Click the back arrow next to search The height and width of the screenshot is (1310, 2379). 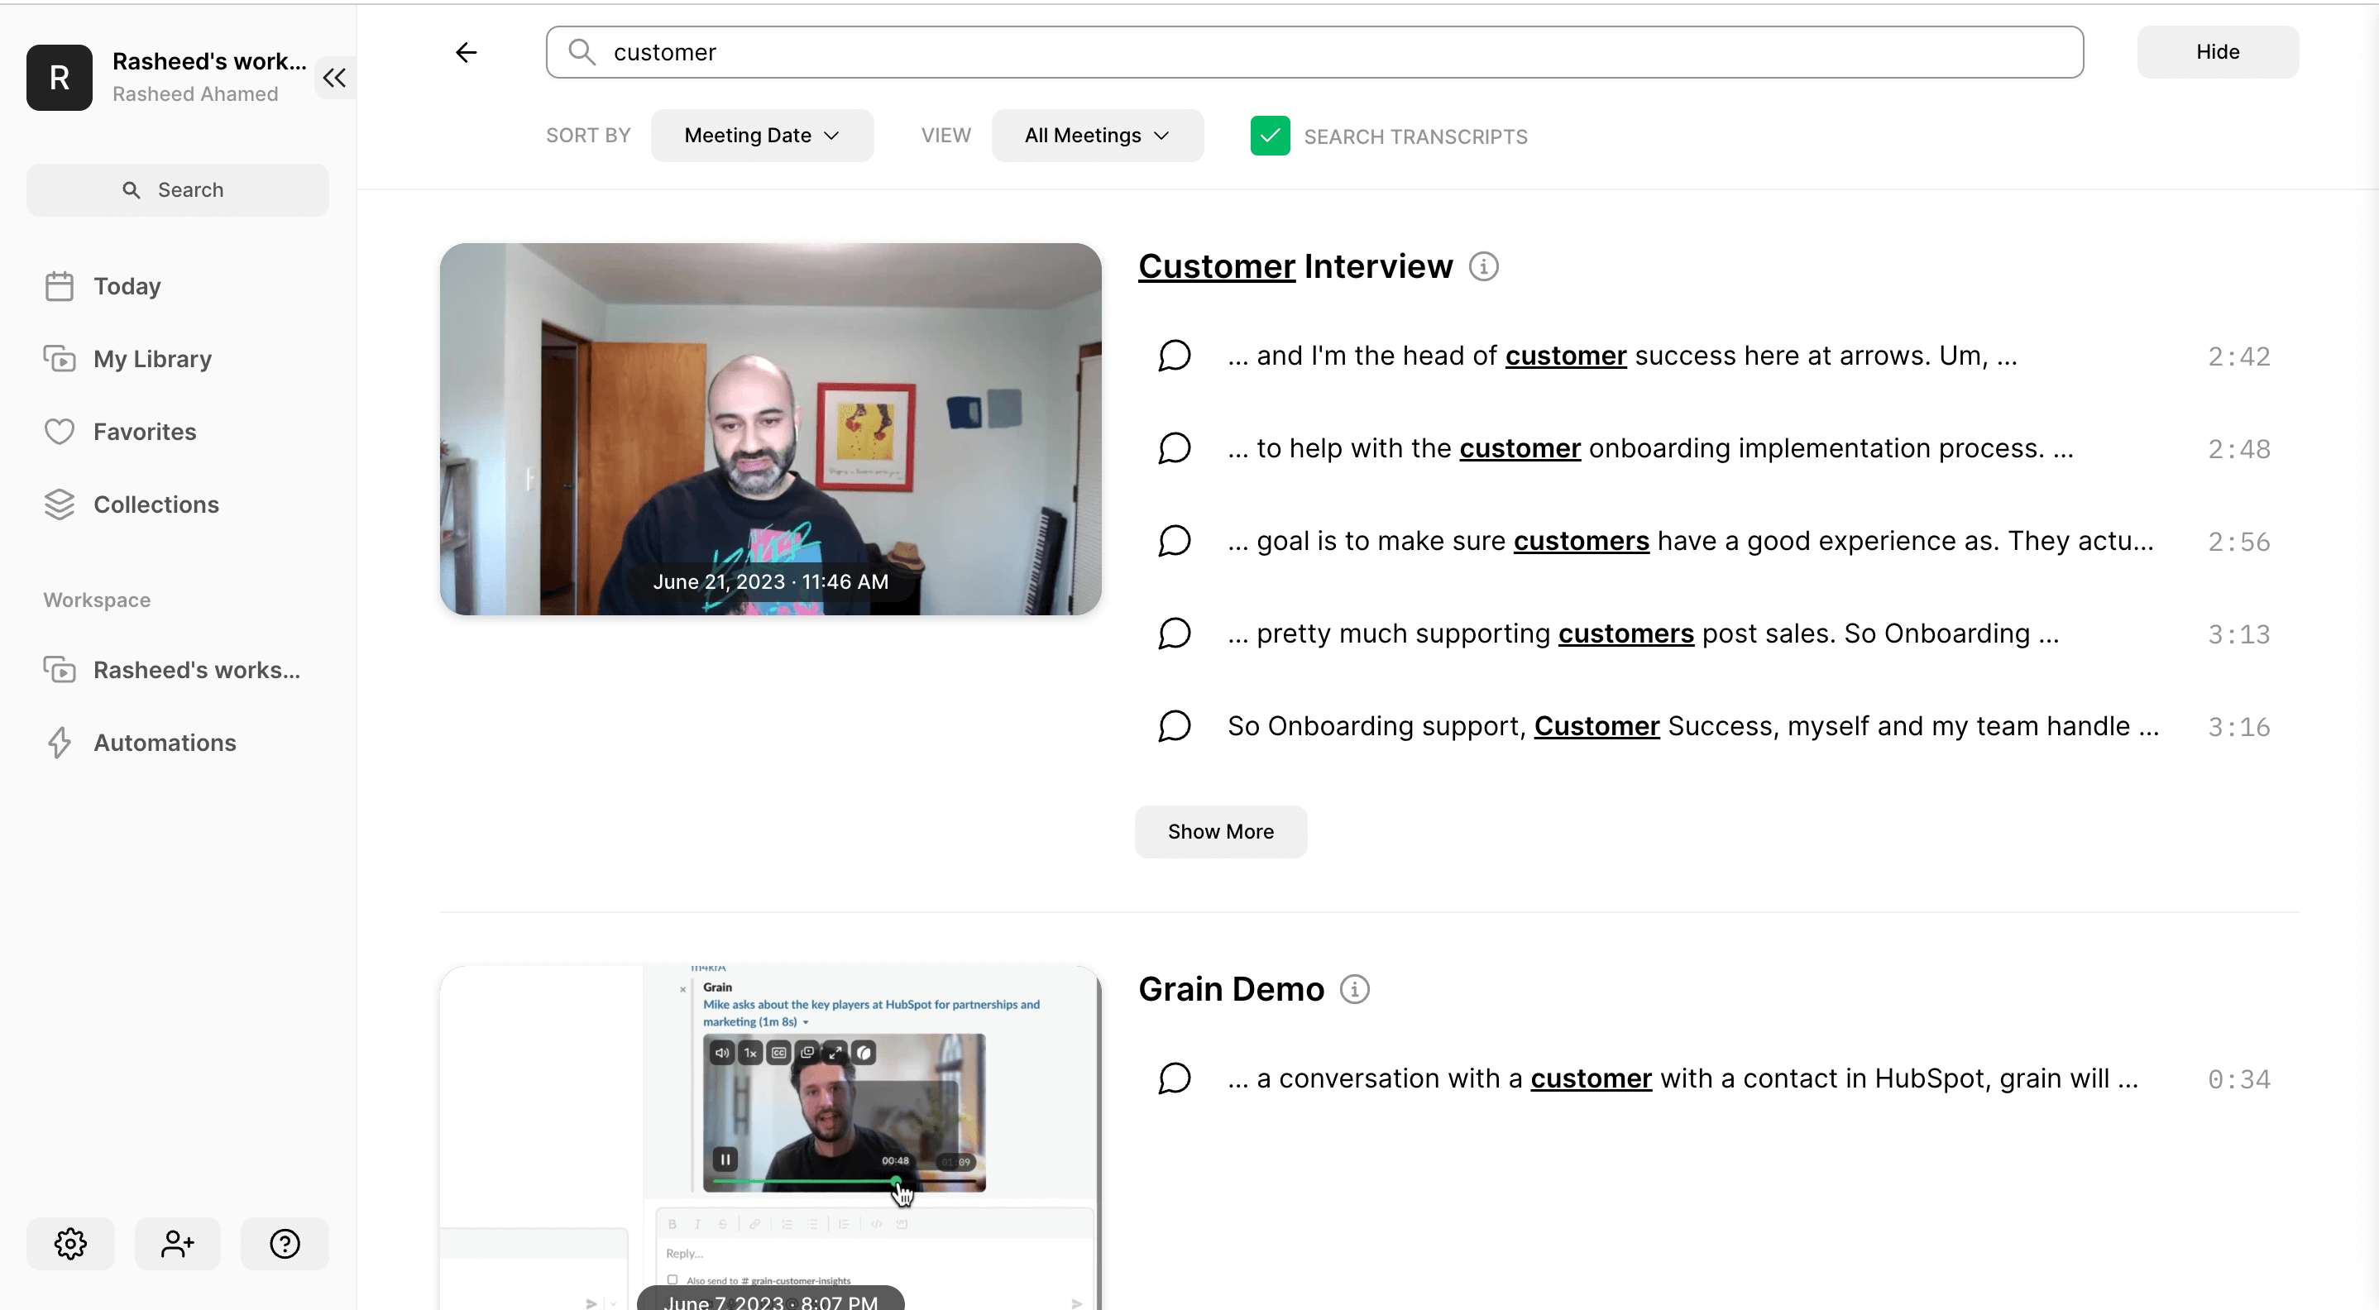tap(467, 53)
